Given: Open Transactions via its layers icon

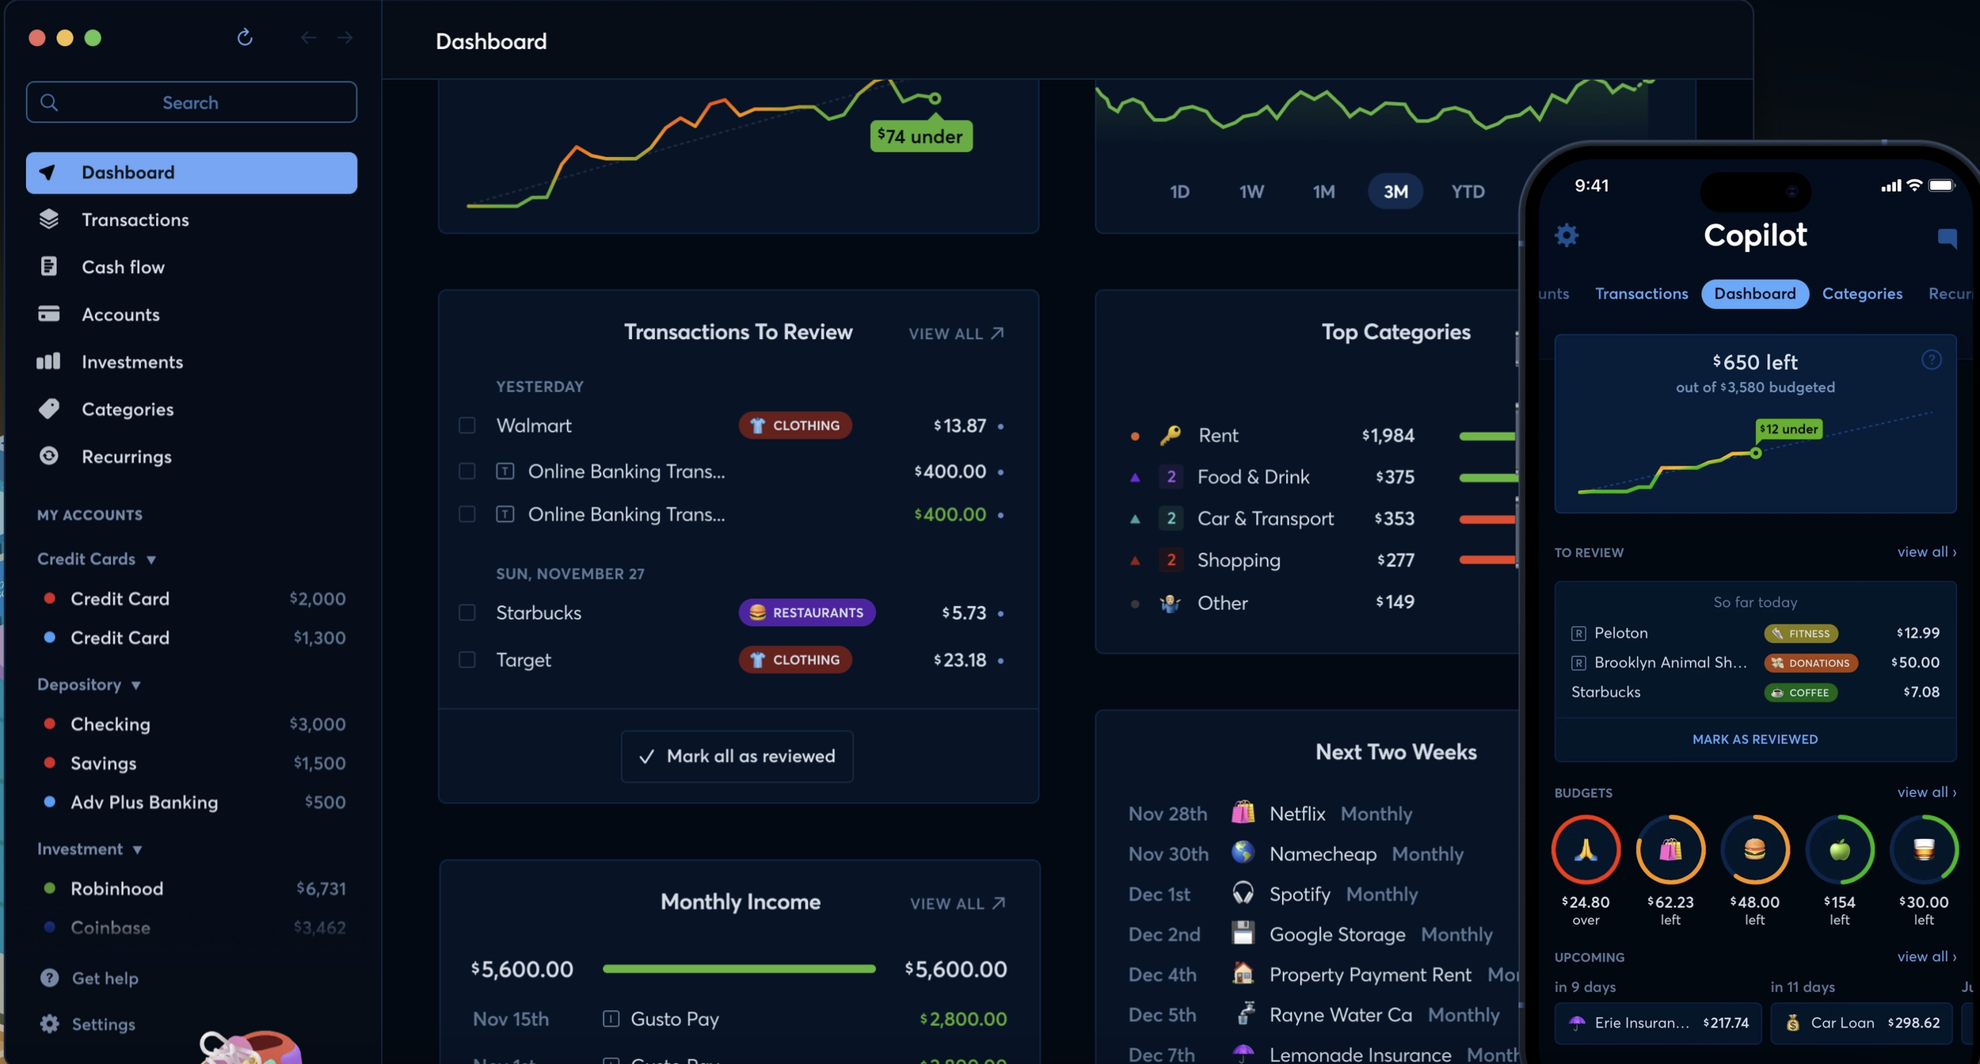Looking at the screenshot, I should [49, 219].
